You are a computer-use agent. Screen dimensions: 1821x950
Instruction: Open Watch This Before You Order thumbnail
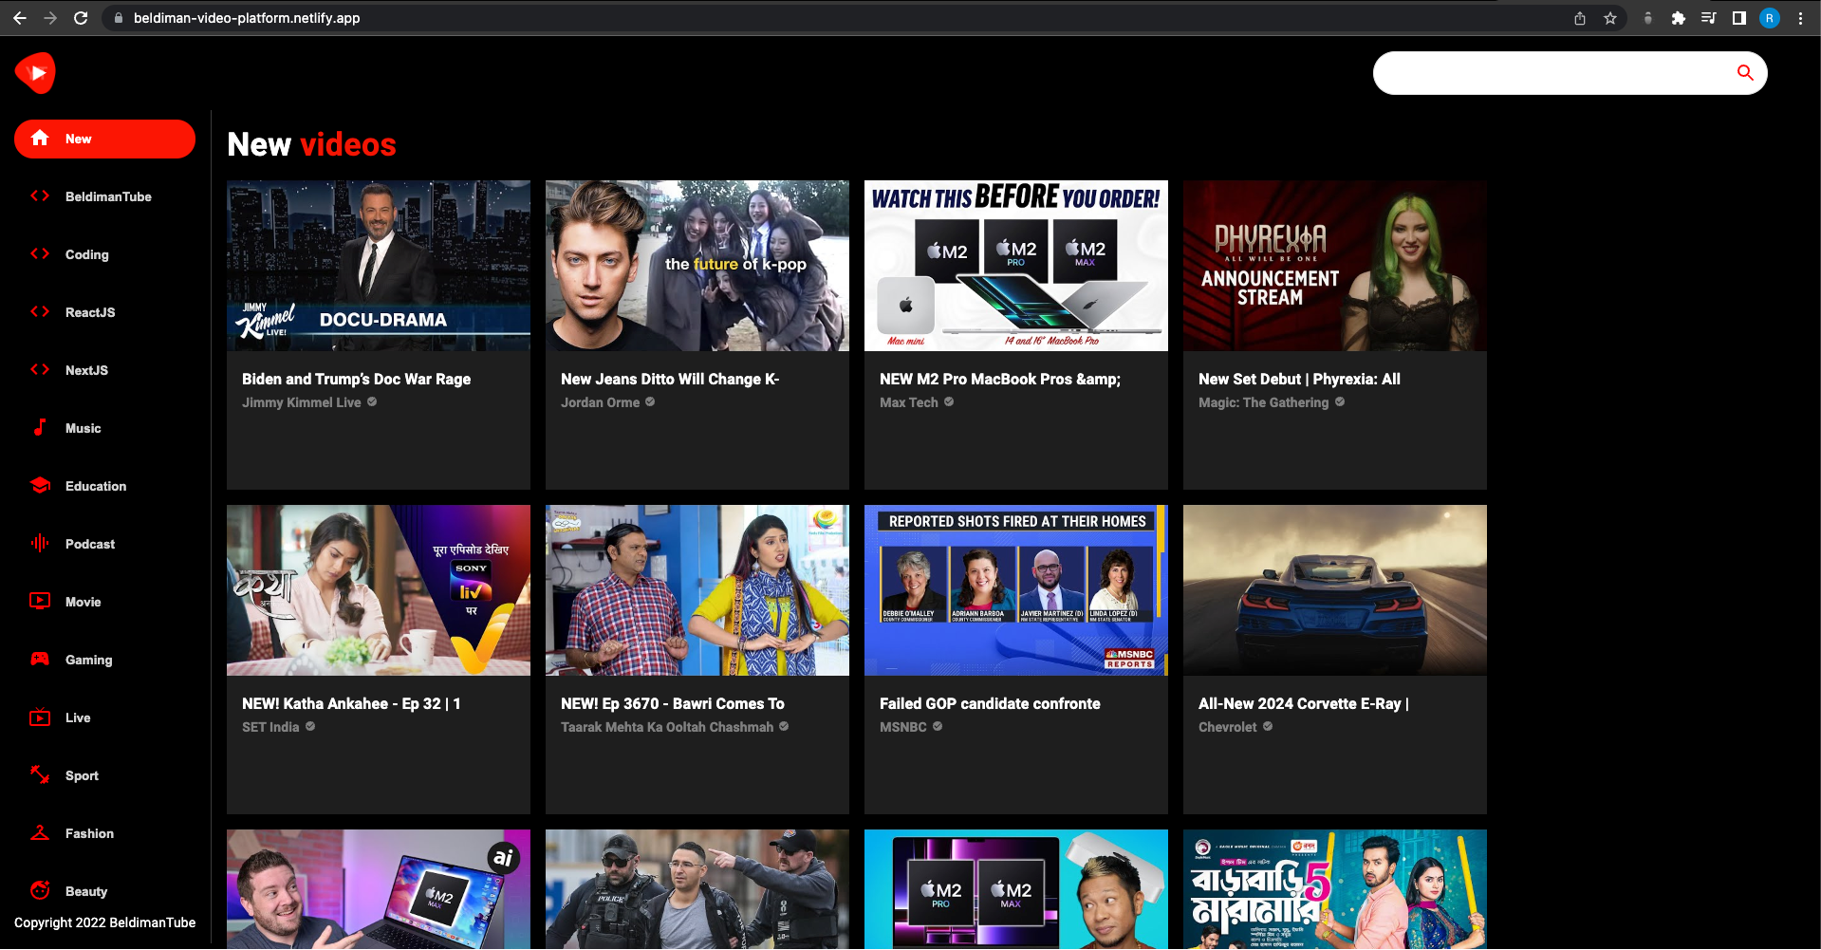pos(1016,266)
